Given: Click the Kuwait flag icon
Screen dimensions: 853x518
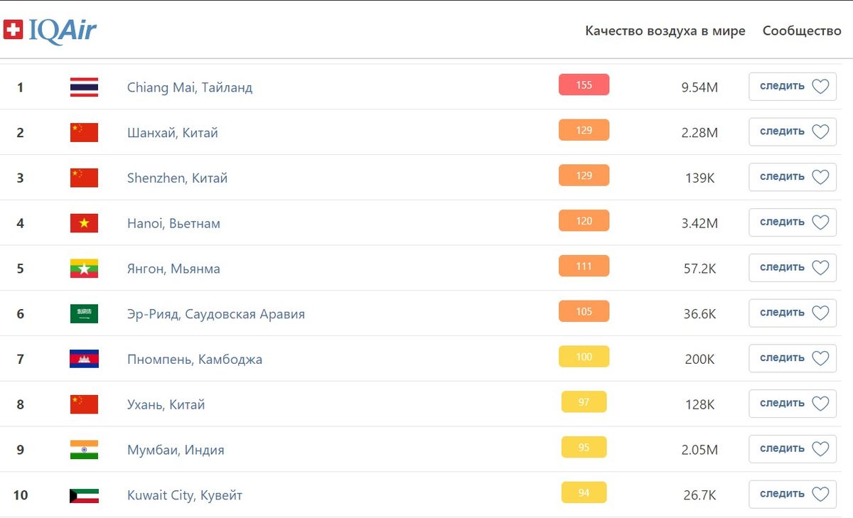Looking at the screenshot, I should coord(84,495).
